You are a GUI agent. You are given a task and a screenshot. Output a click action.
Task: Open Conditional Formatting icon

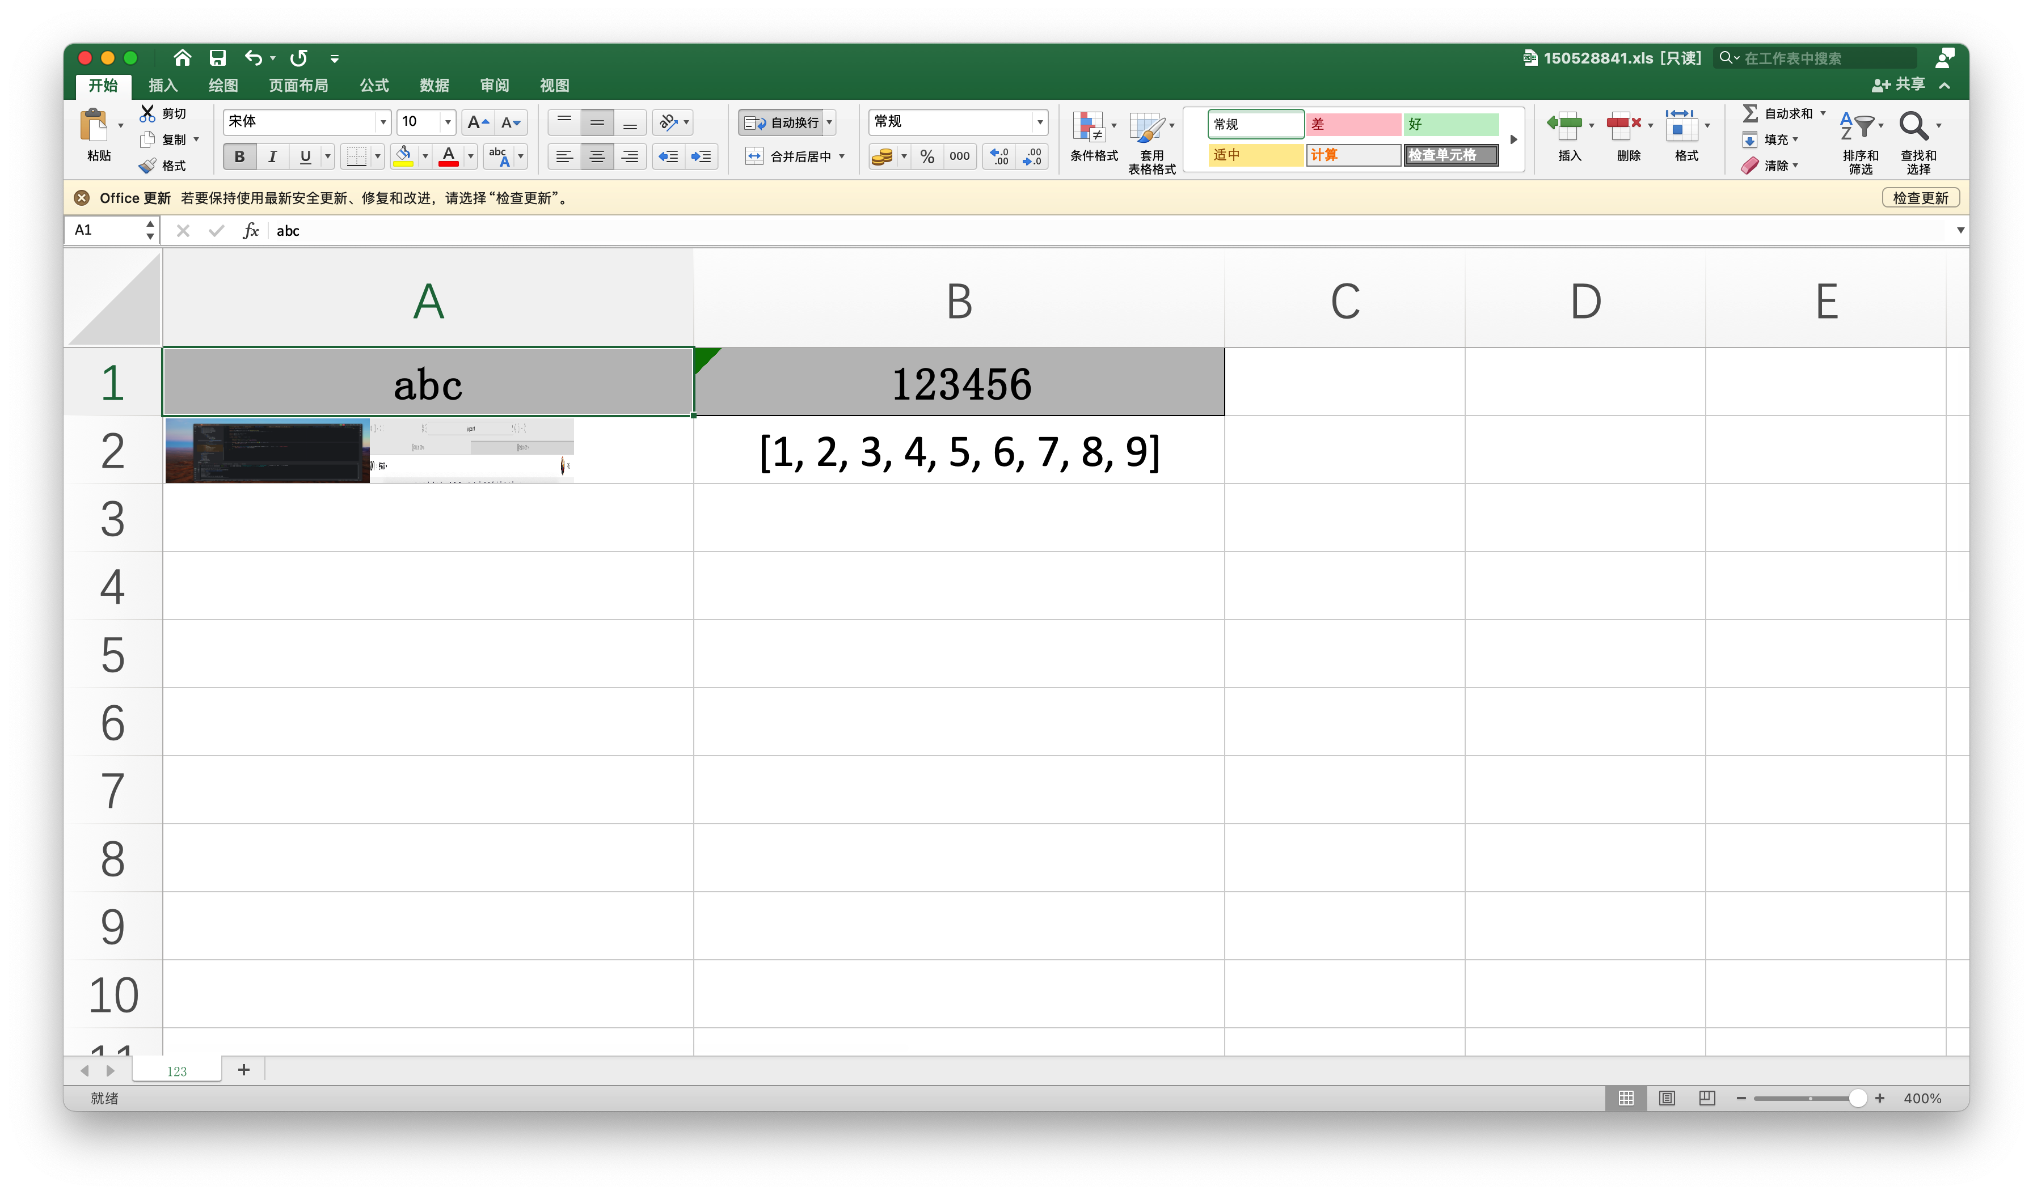point(1089,128)
